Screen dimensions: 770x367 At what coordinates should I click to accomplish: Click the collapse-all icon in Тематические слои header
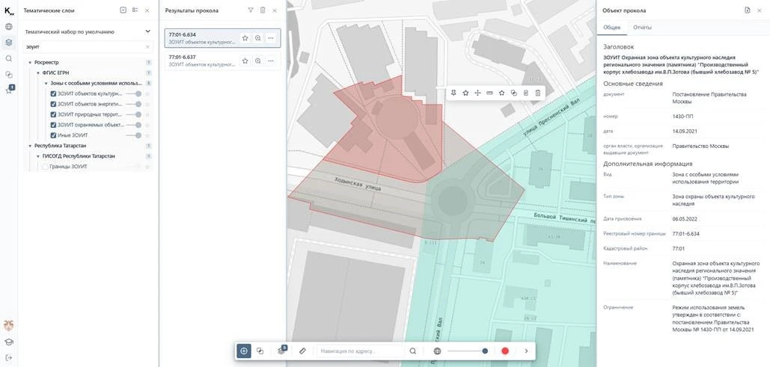tap(123, 10)
